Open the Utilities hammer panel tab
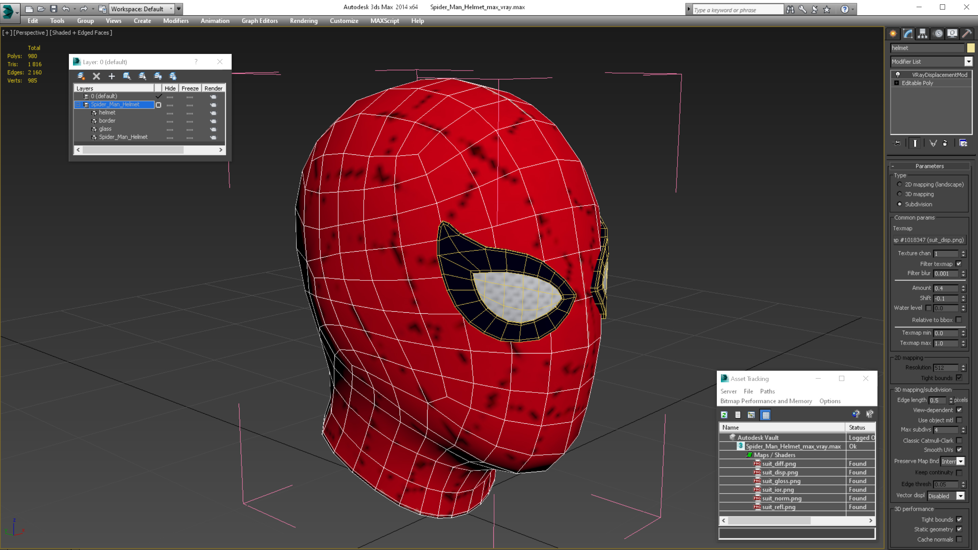 pyautogui.click(x=967, y=33)
